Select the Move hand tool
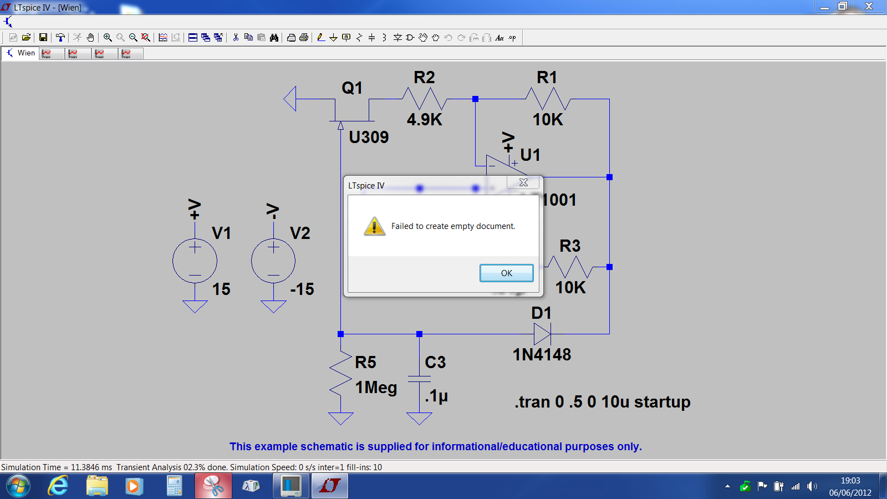887x499 pixels. pos(423,38)
